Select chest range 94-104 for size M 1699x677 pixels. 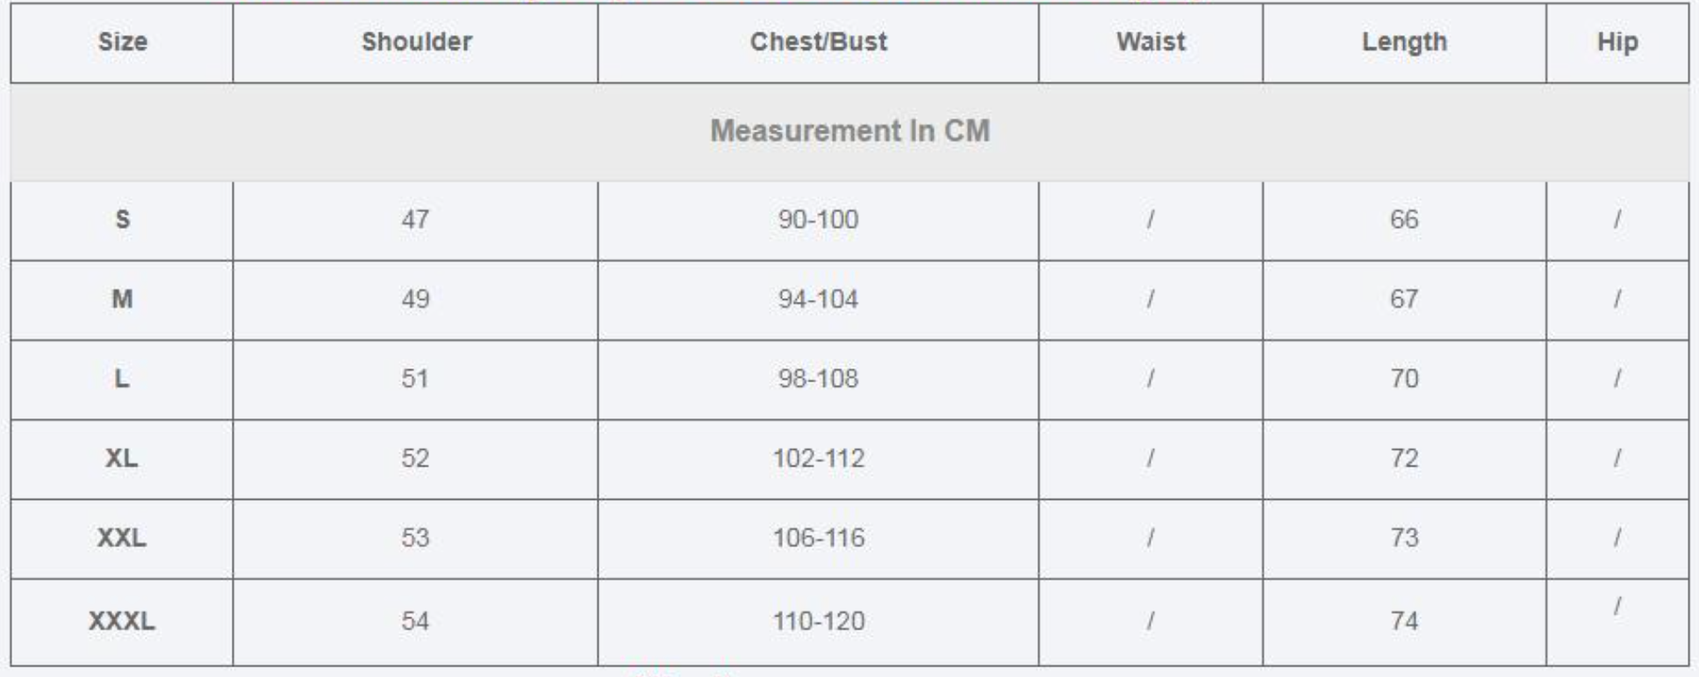[818, 299]
